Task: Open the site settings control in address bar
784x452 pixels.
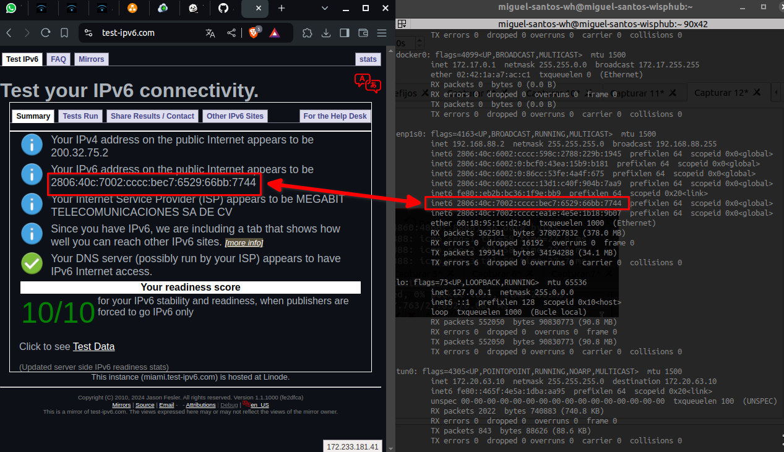Action: point(88,33)
